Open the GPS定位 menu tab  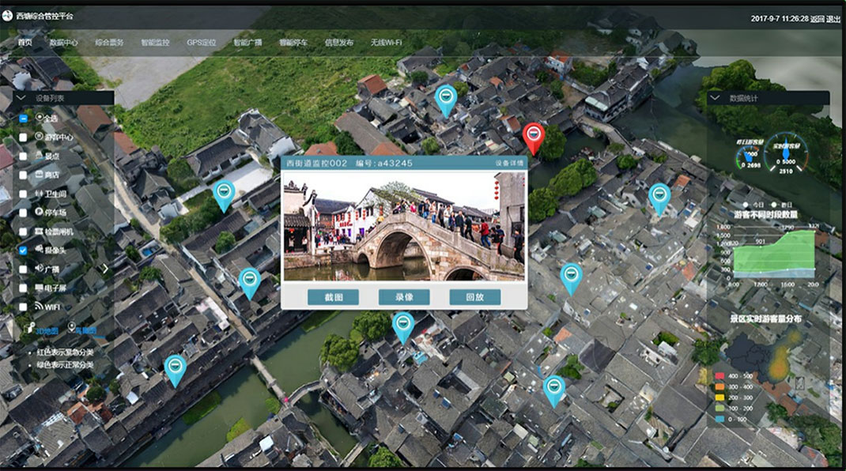tap(201, 42)
